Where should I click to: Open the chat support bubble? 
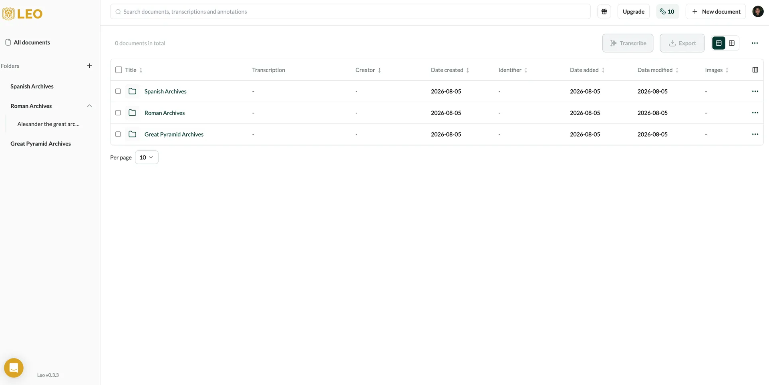point(14,368)
